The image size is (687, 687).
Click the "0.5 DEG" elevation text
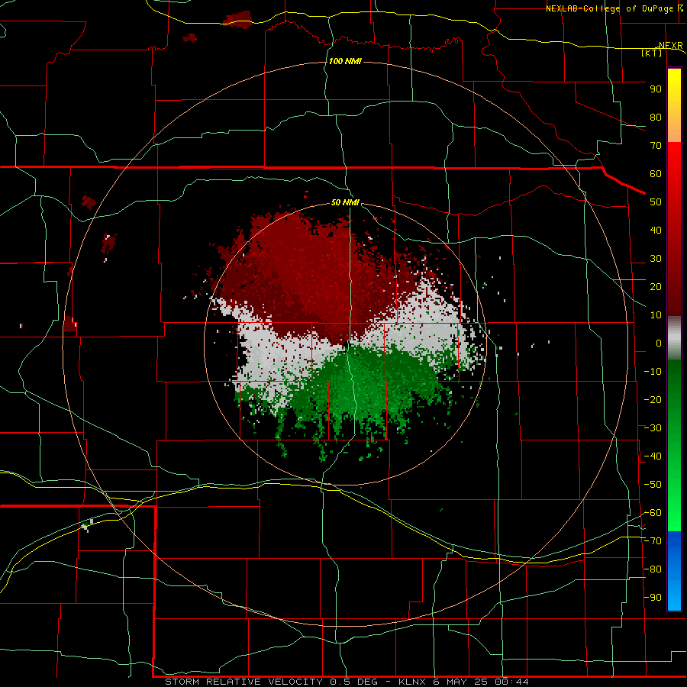[353, 682]
